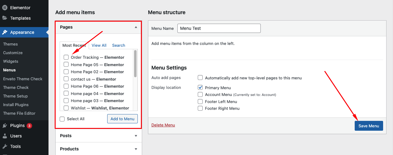393x155 pixels.
Task: Enable automatically add new top-level pages
Action: tap(200, 78)
